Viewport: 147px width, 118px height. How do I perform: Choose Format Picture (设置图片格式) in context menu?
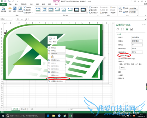[56, 81]
